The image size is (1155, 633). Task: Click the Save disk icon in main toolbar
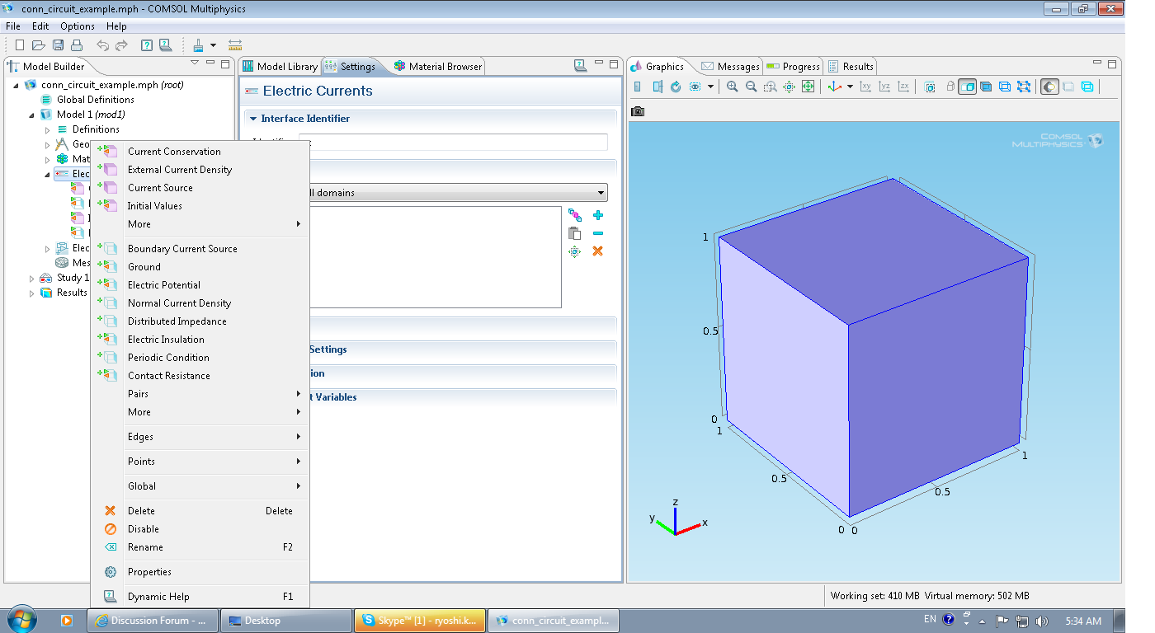[59, 45]
